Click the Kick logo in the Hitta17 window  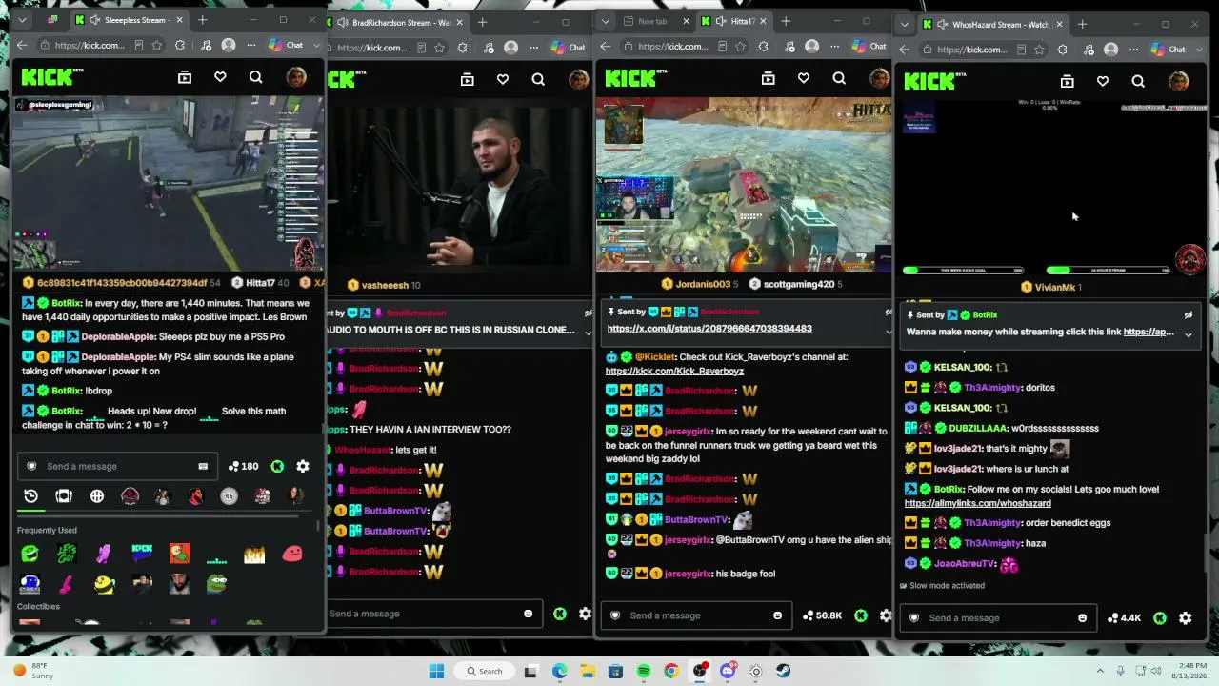634,78
